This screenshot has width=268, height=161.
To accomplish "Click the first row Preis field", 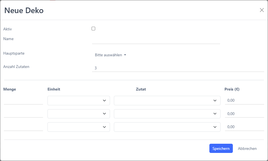I will pyautogui.click(x=245, y=101).
